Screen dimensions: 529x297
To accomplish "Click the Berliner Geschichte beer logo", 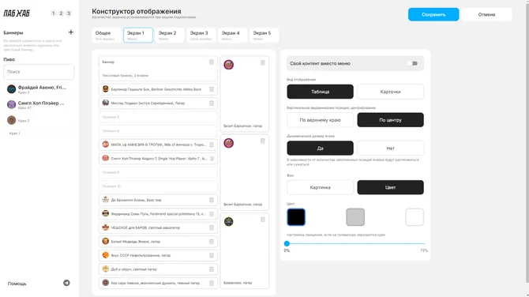I will (x=106, y=88).
